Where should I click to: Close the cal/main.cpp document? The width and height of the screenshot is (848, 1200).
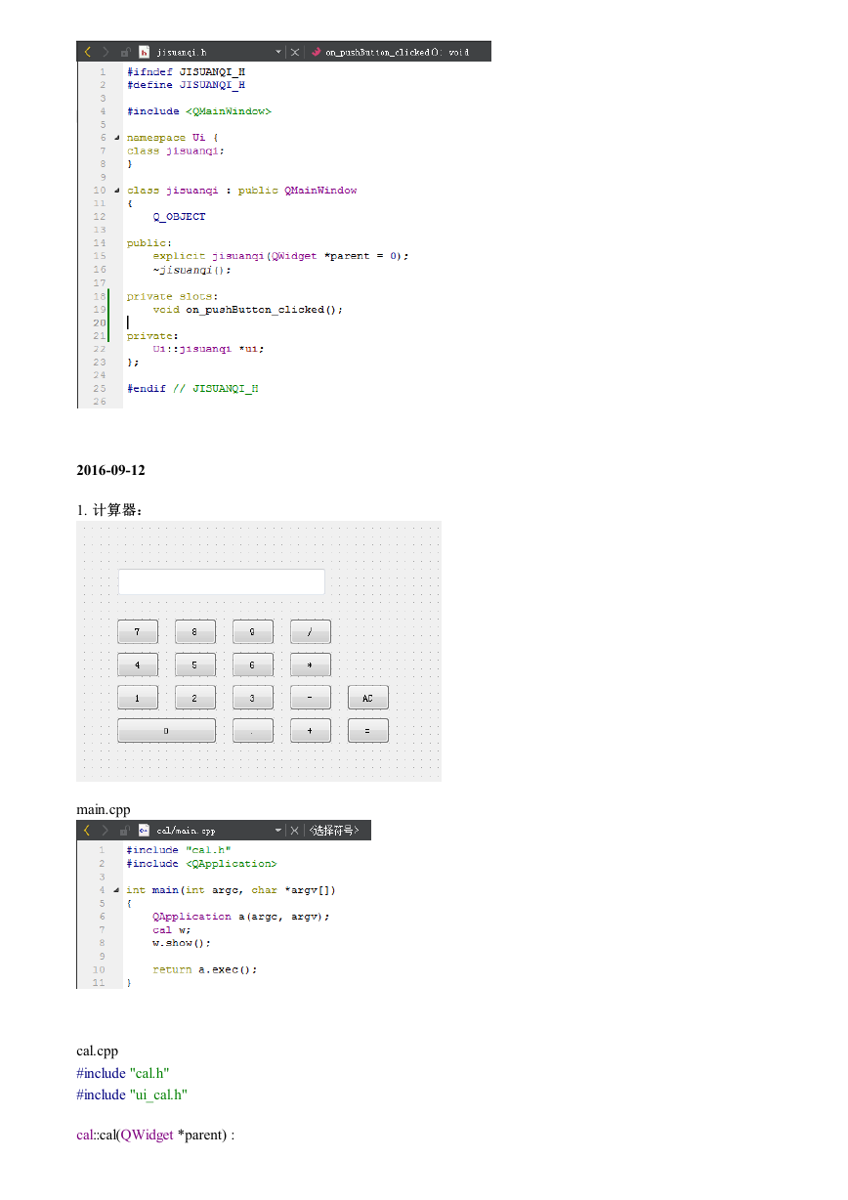(x=295, y=831)
